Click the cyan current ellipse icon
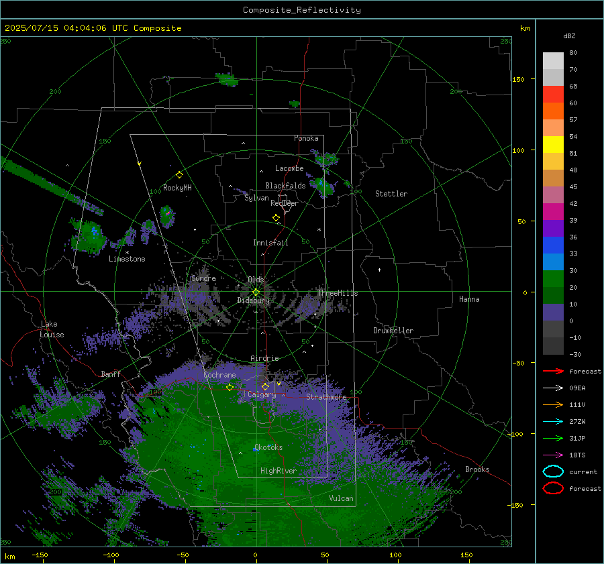 pos(553,471)
